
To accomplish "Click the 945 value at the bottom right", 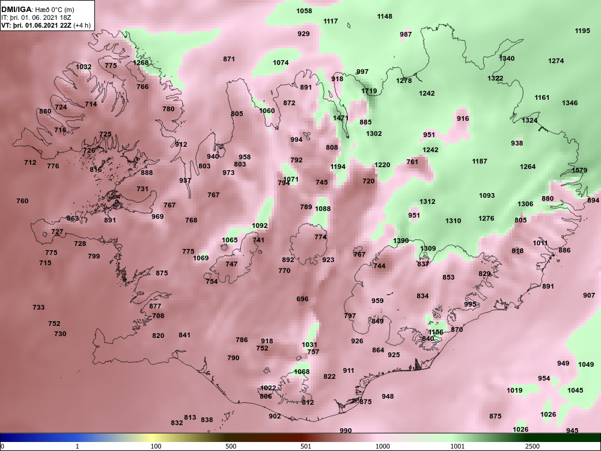I will tap(572, 431).
